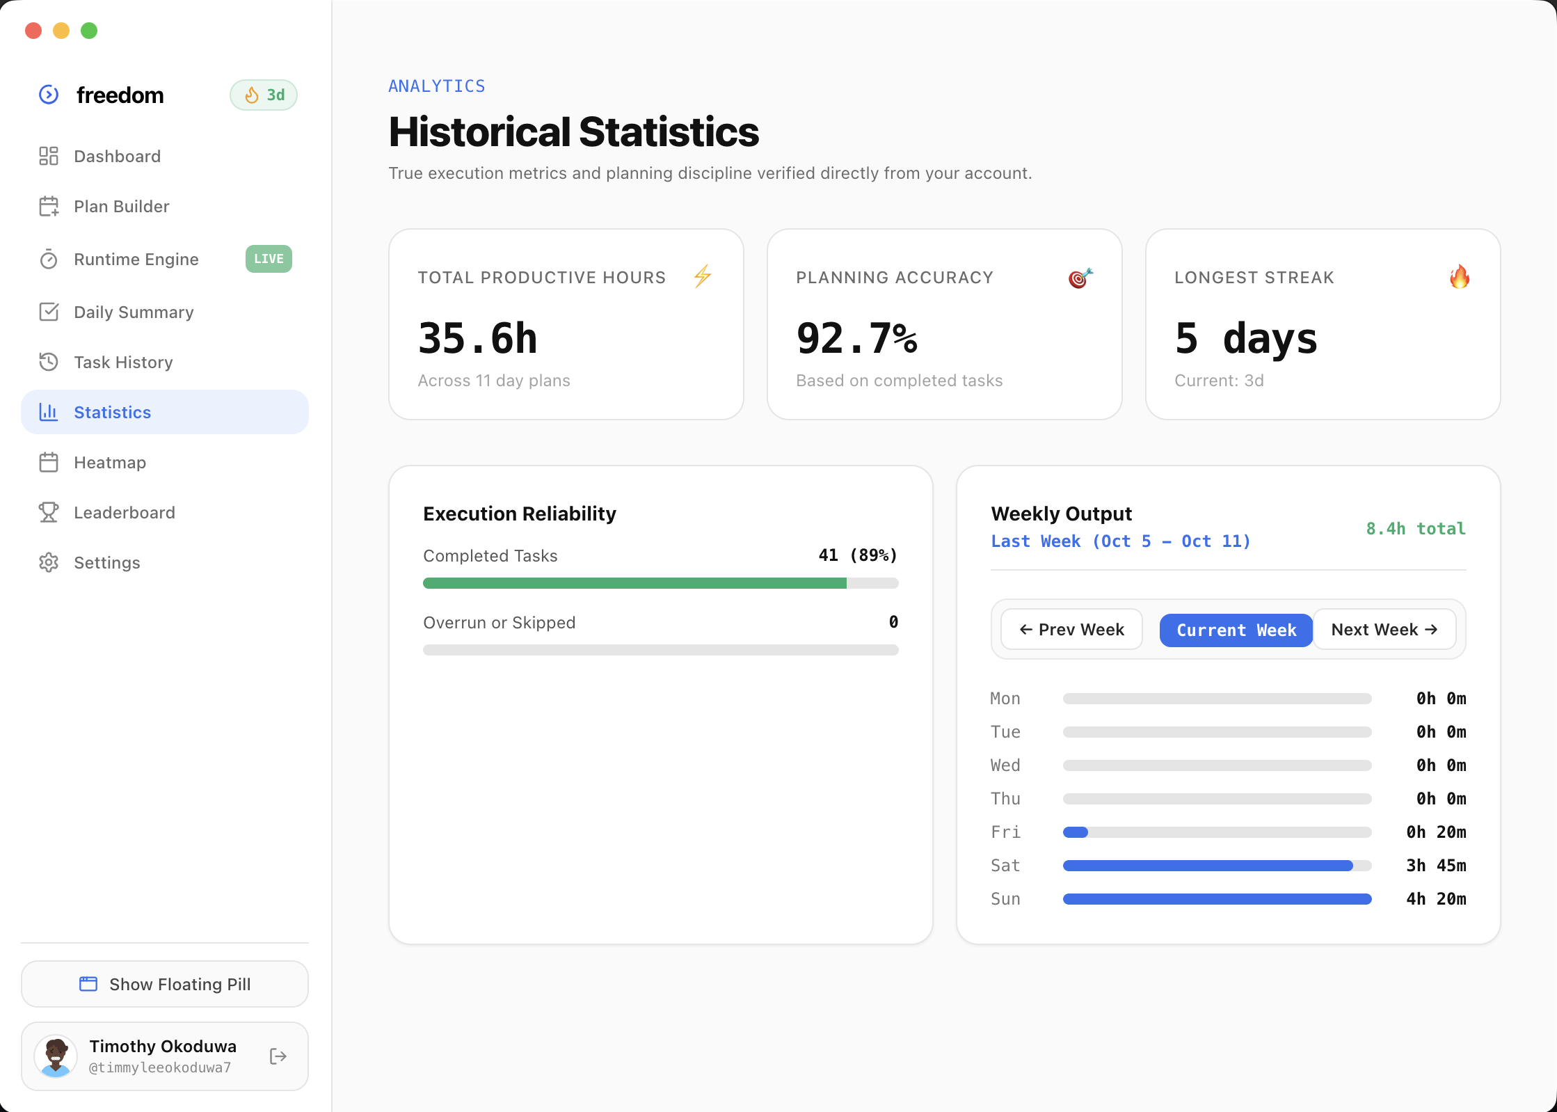Click the Runtime Engine stopwatch icon
Screen dimensions: 1557x1112
coord(49,259)
